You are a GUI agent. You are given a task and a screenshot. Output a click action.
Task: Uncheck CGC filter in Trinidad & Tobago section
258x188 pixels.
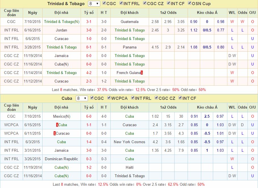[x=104, y=3]
